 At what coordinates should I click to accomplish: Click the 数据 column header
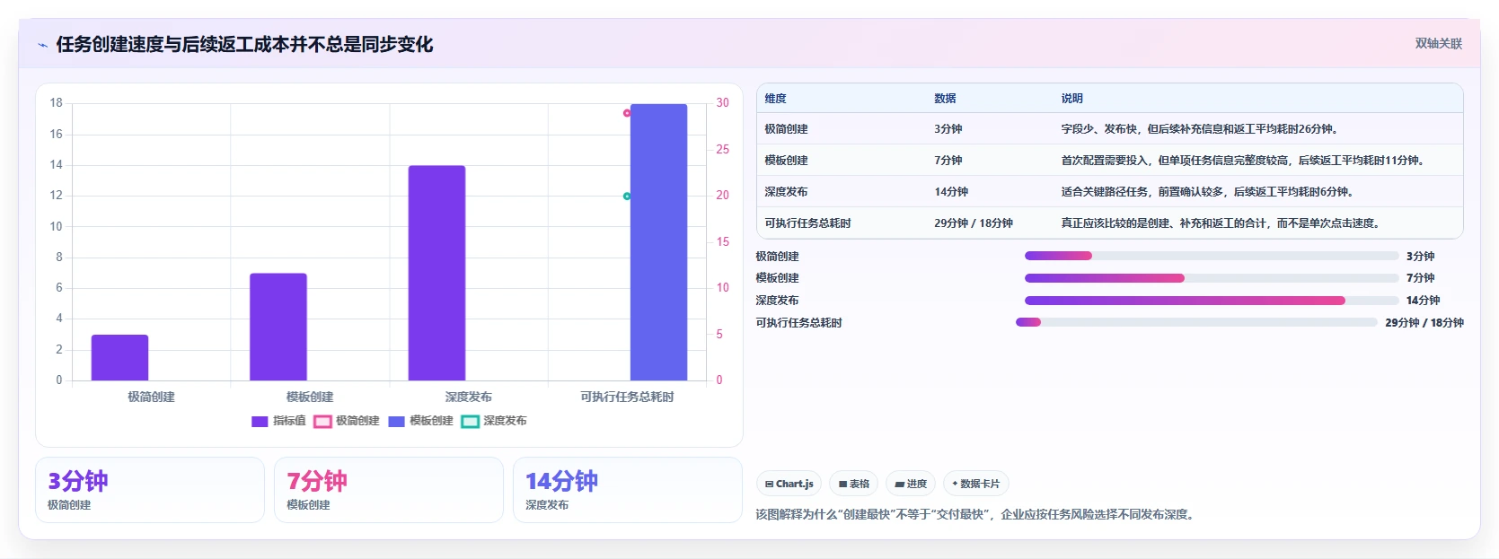(x=945, y=99)
